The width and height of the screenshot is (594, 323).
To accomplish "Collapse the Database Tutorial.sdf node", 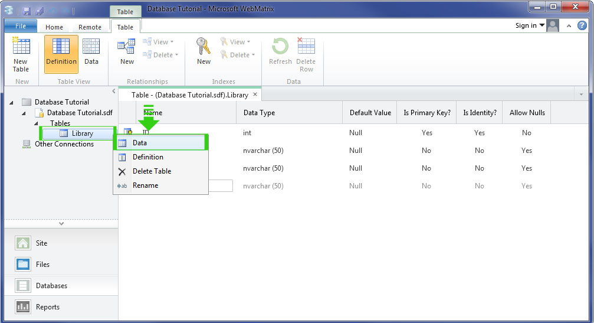I will click(24, 113).
